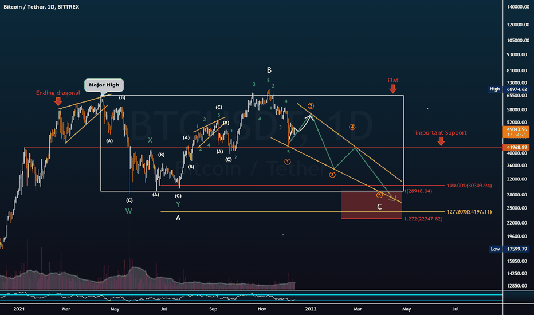
Task: Click the Sep label on time axis
Action: click(213, 309)
